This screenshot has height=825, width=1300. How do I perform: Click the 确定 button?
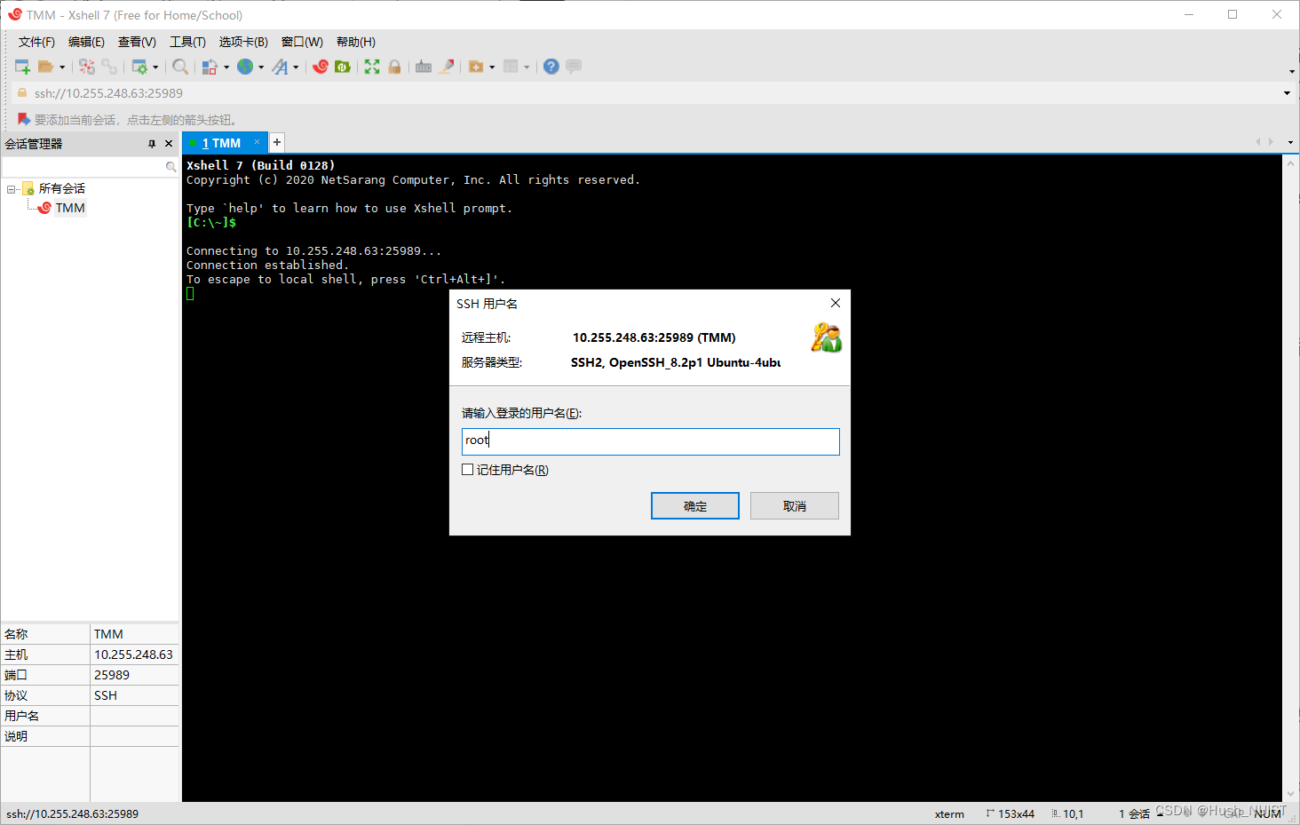coord(695,506)
